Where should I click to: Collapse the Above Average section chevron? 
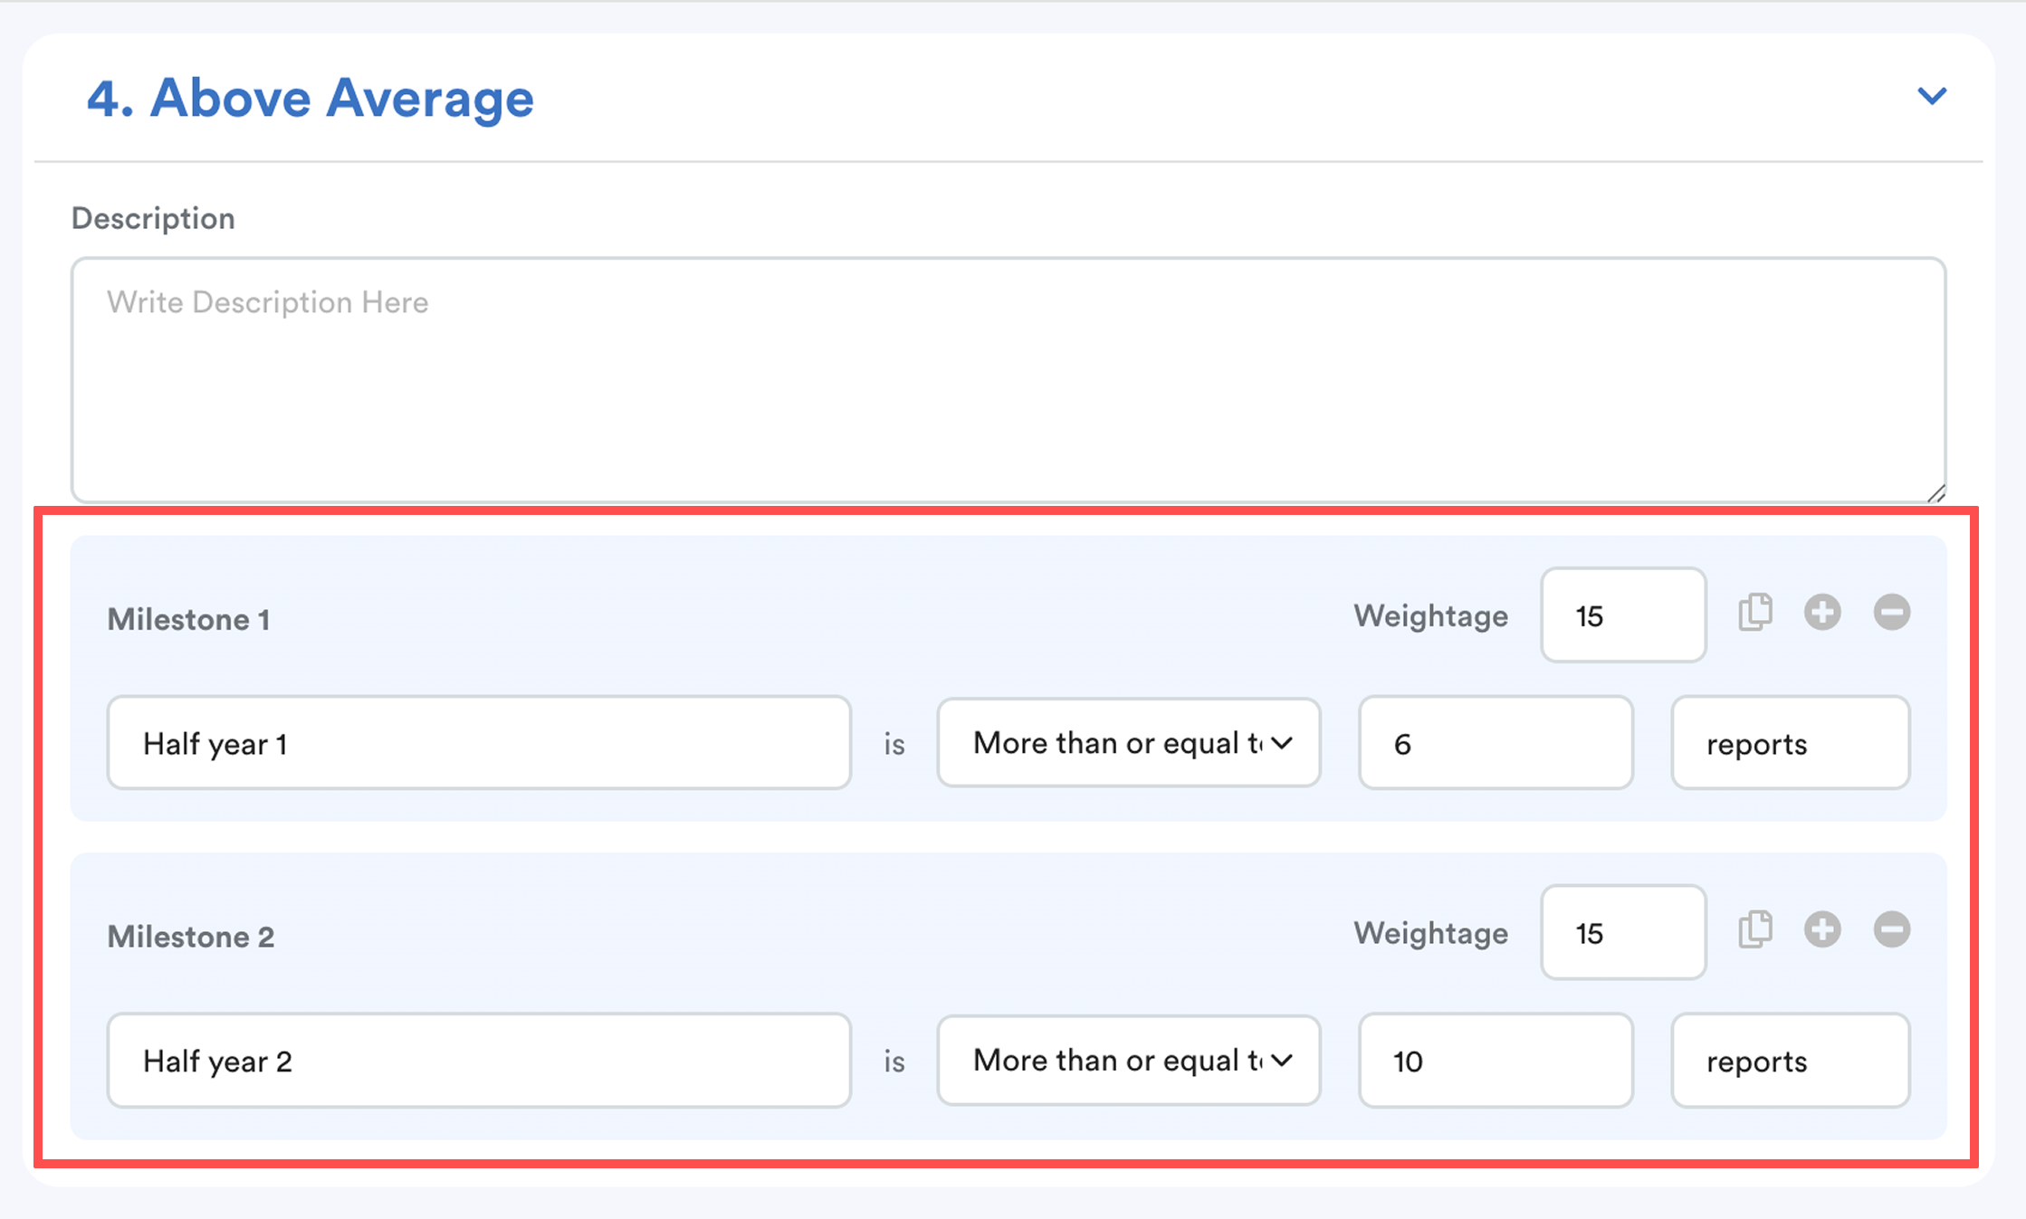click(x=1932, y=96)
